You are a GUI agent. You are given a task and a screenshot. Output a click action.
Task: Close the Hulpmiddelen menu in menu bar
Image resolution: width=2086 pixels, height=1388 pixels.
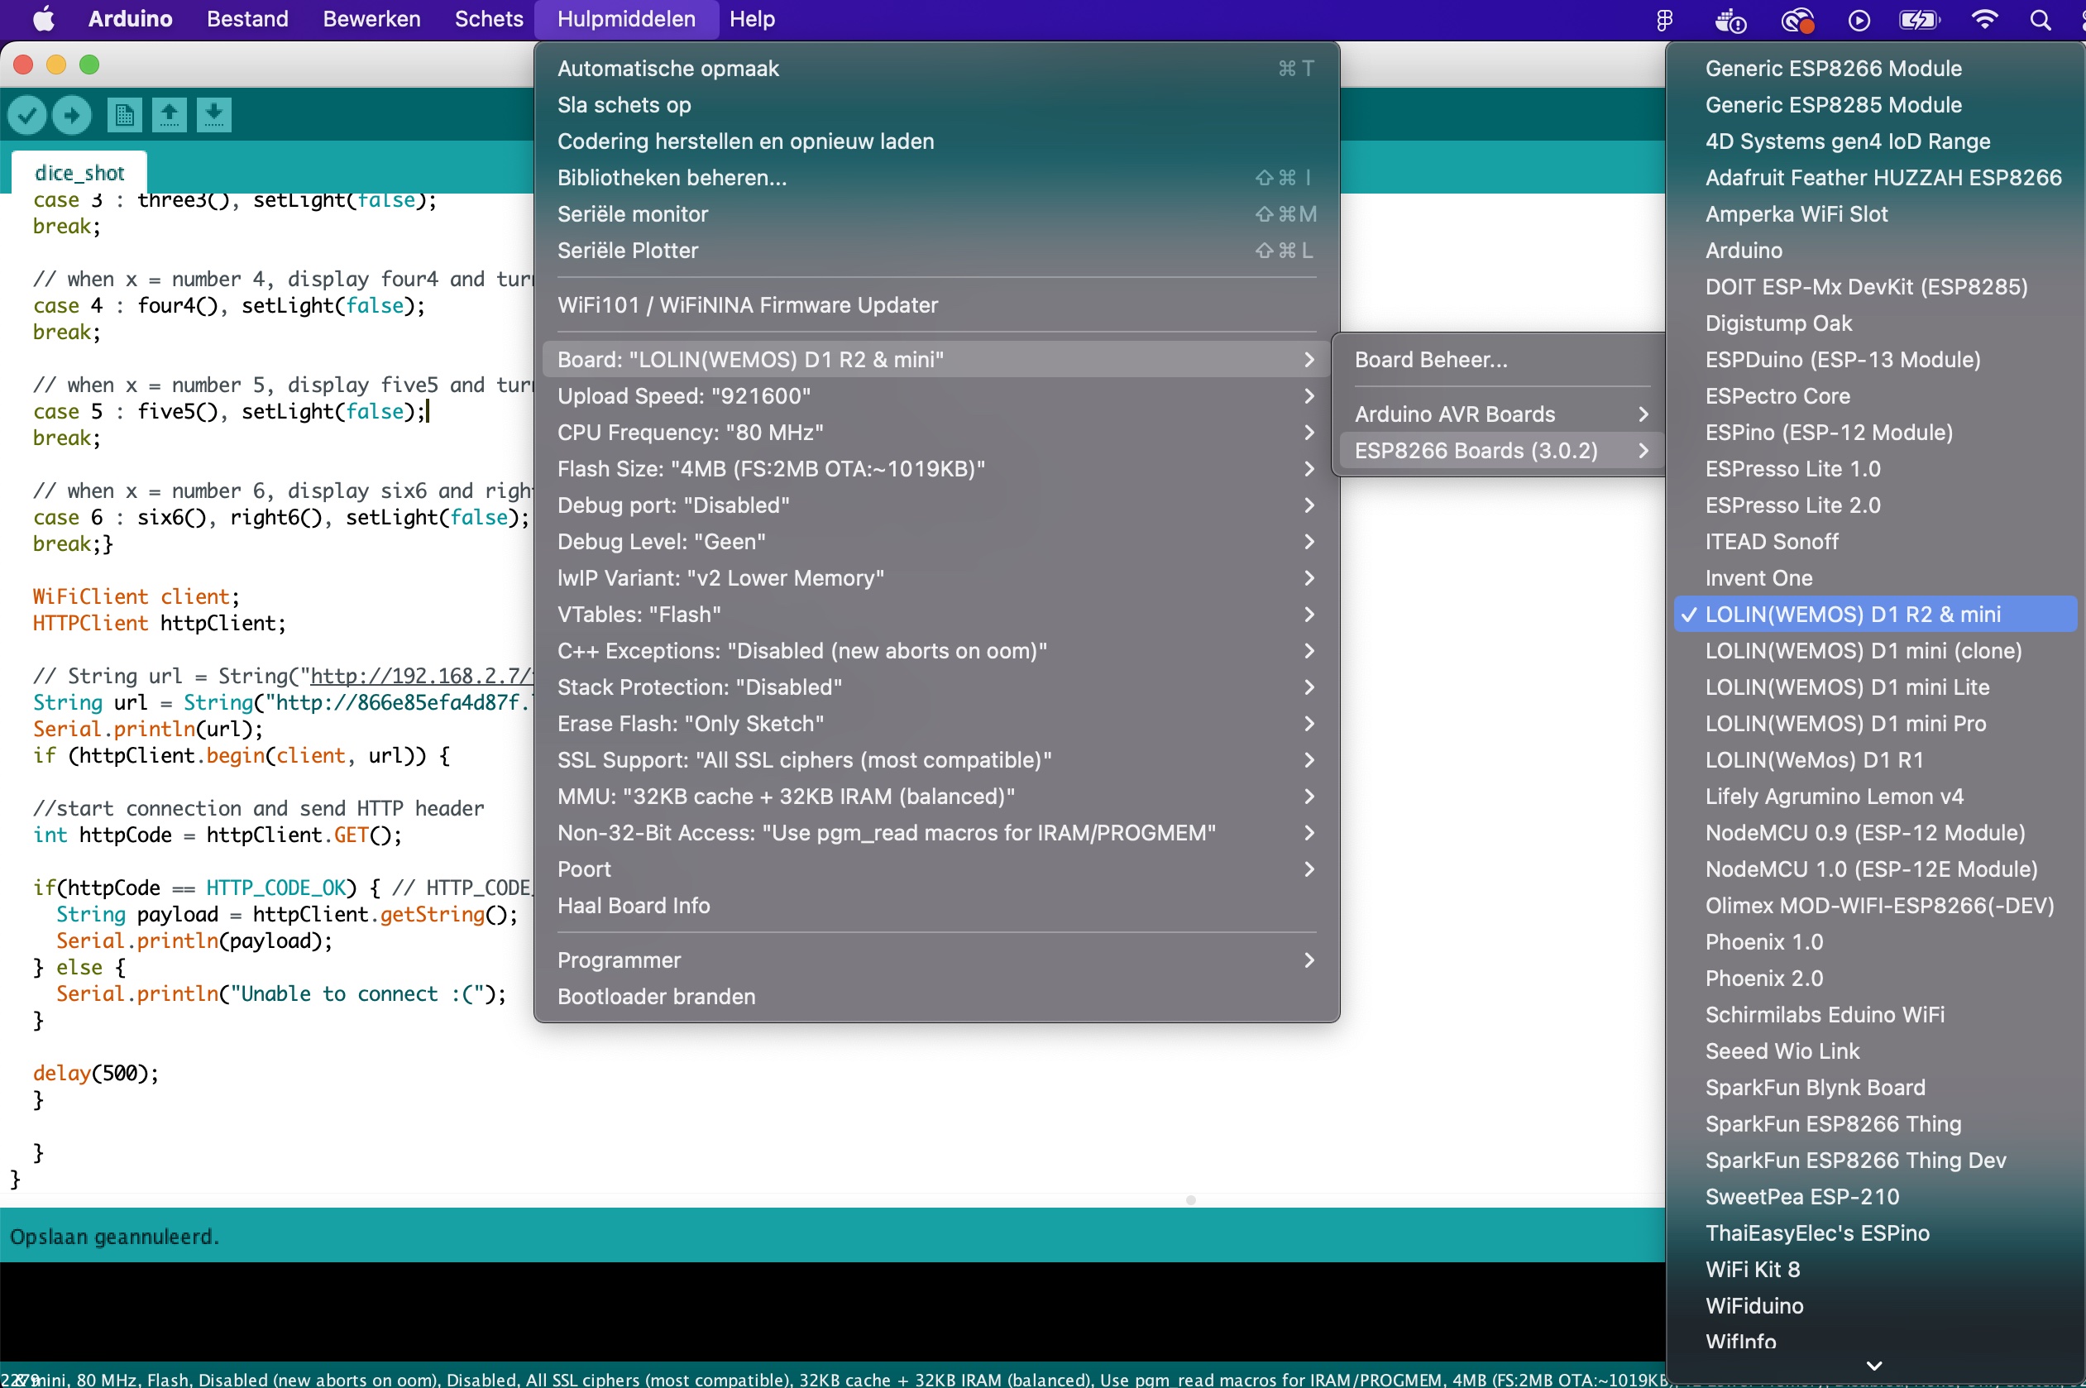pos(625,18)
